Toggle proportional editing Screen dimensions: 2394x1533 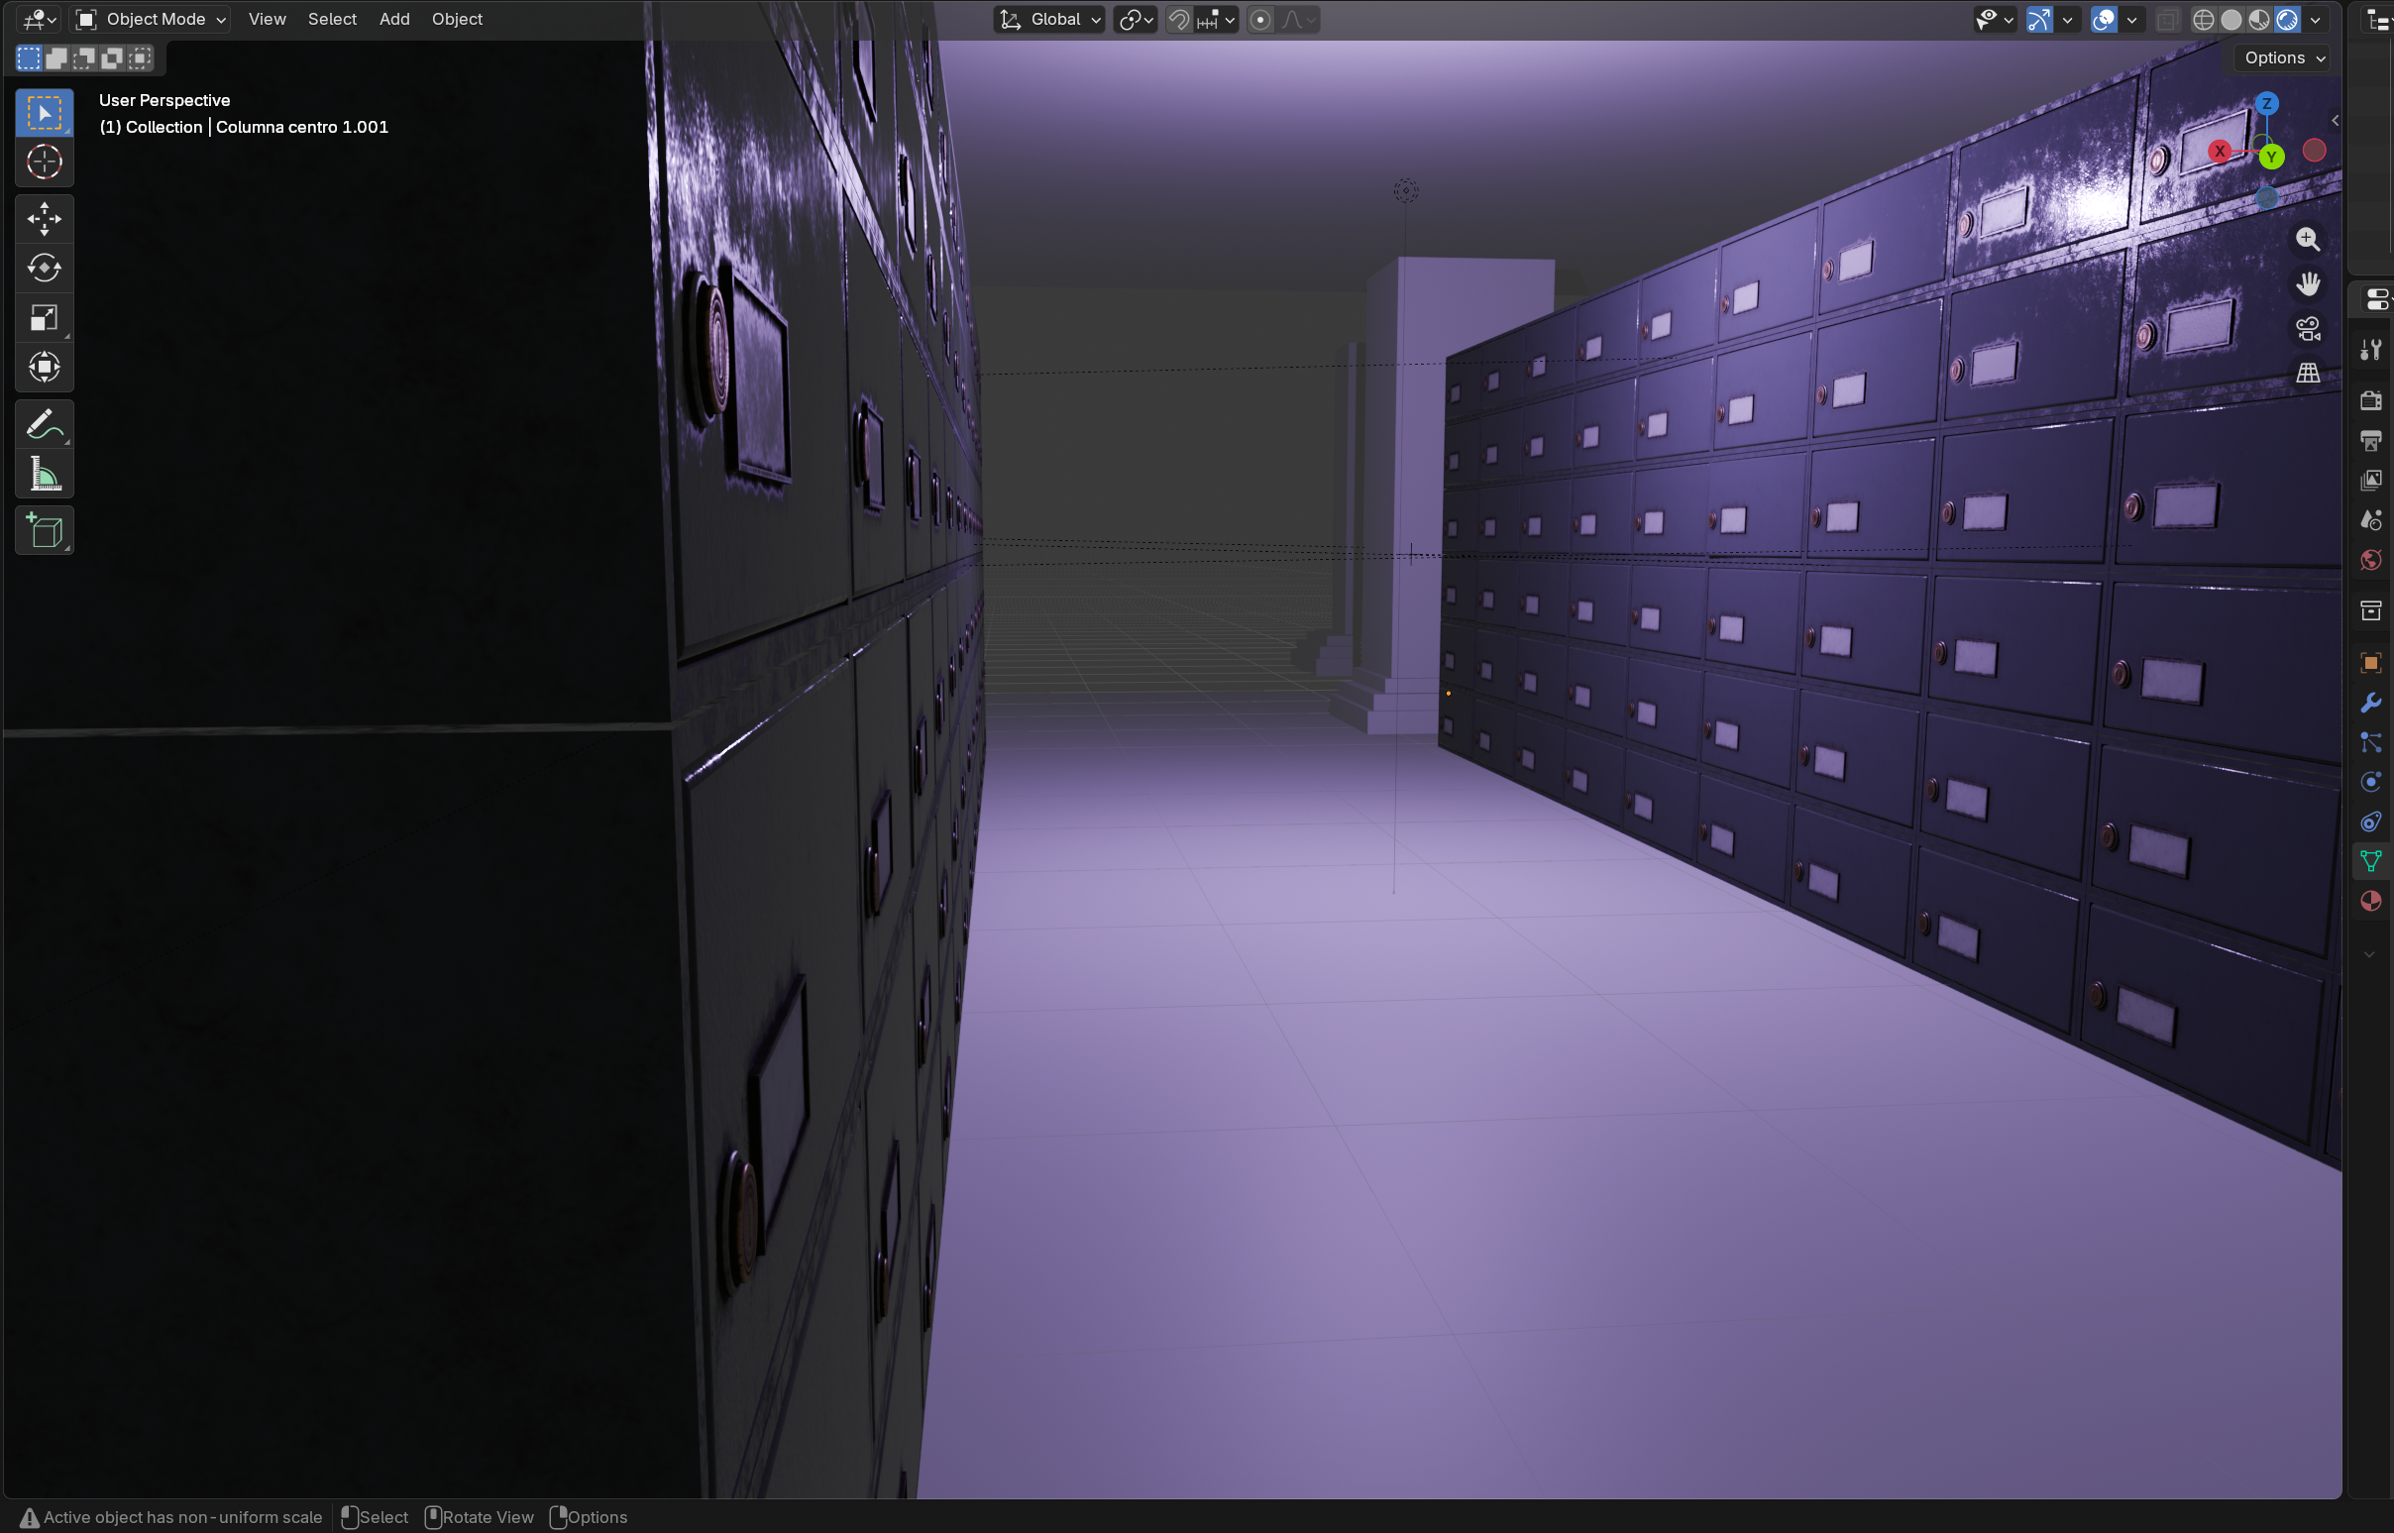coord(1260,19)
